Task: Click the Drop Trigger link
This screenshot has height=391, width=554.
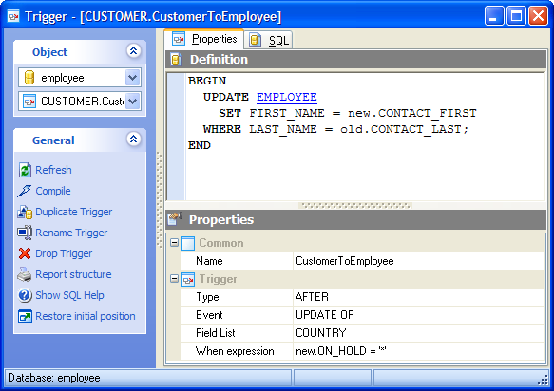Action: point(64,253)
